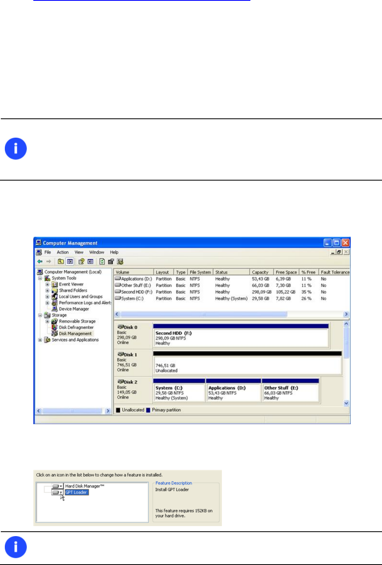The image size is (382, 565).
Task: Select Device Manager in the tree
Action: 74,309
